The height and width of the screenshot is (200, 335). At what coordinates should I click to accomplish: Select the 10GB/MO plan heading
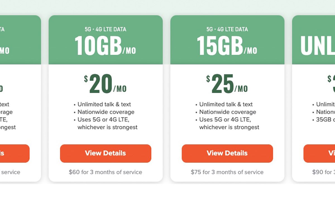pyautogui.click(x=105, y=46)
